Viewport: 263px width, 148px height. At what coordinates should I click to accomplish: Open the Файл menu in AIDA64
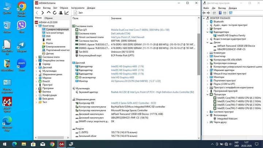pos(38,8)
